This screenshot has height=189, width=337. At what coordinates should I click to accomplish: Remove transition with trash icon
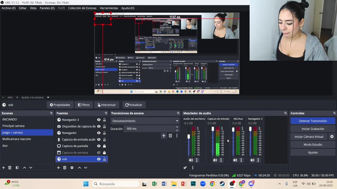[x=170, y=136]
